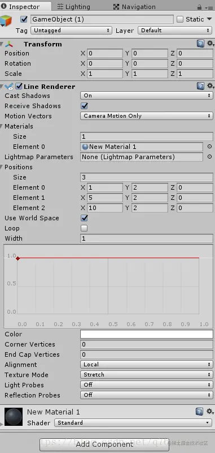
Task: Click the Position X field
Action: pos(105,53)
